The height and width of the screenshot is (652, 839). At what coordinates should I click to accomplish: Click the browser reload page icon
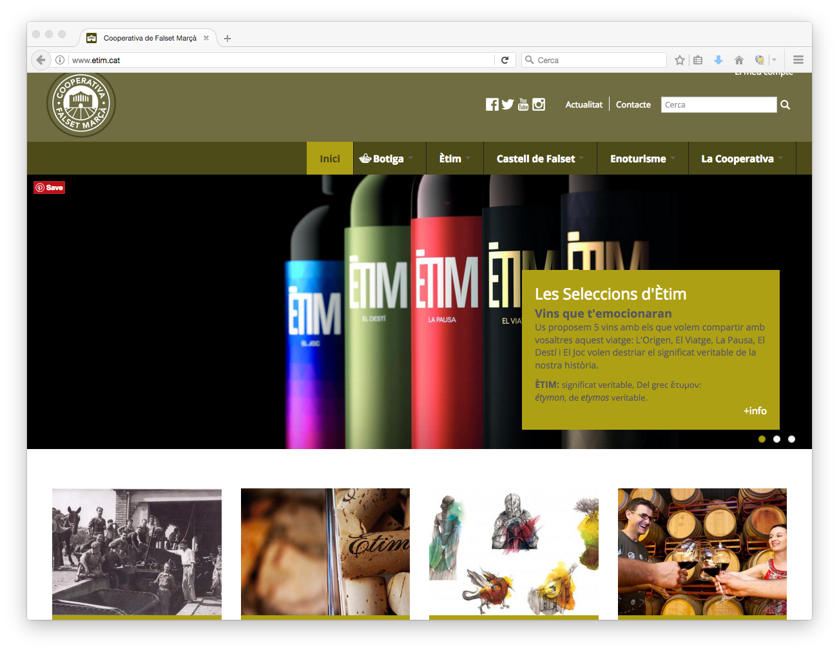(505, 60)
